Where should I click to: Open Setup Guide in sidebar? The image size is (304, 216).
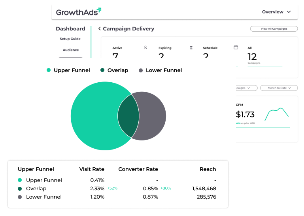70,39
